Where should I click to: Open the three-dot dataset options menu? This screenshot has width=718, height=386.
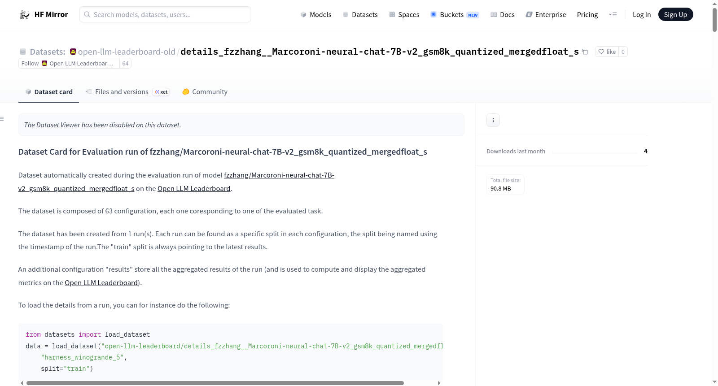[493, 120]
